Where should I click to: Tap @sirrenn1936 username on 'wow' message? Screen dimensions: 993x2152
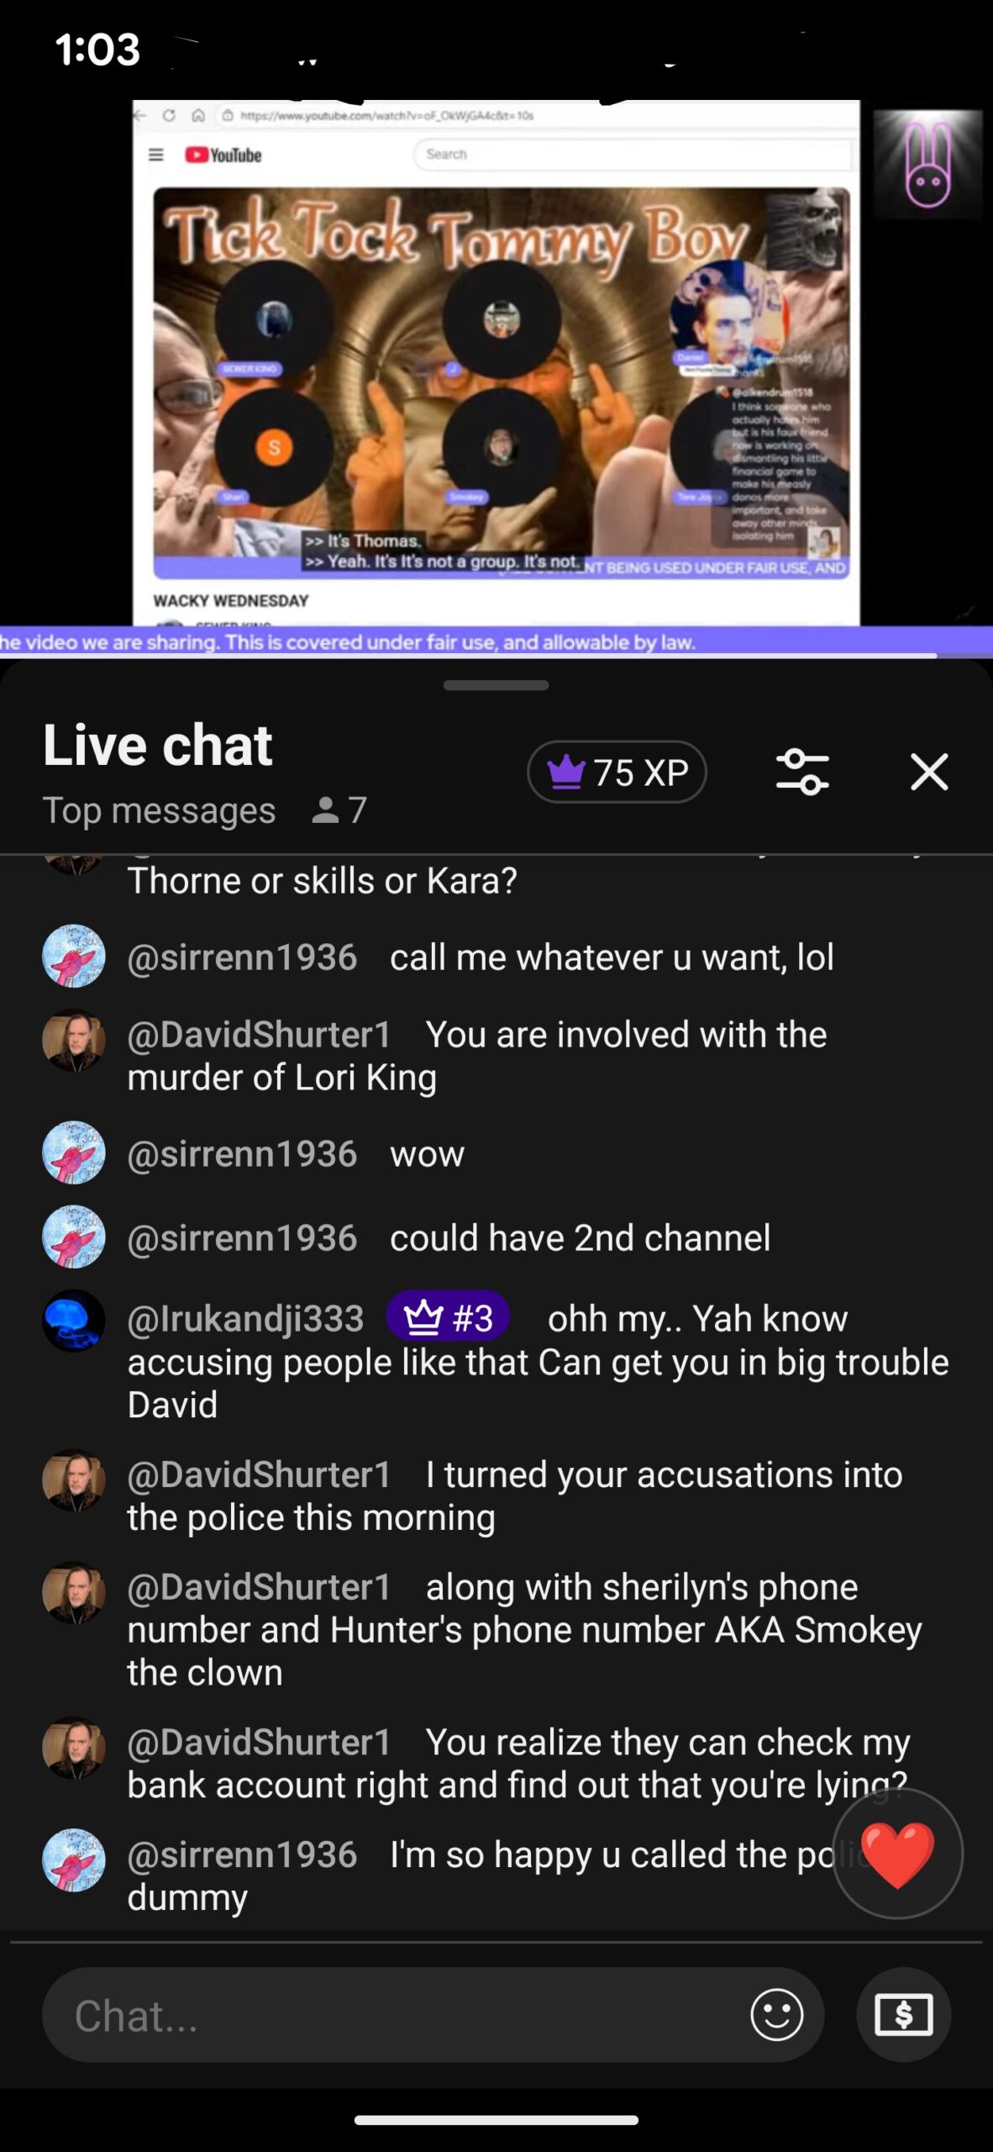(242, 1154)
